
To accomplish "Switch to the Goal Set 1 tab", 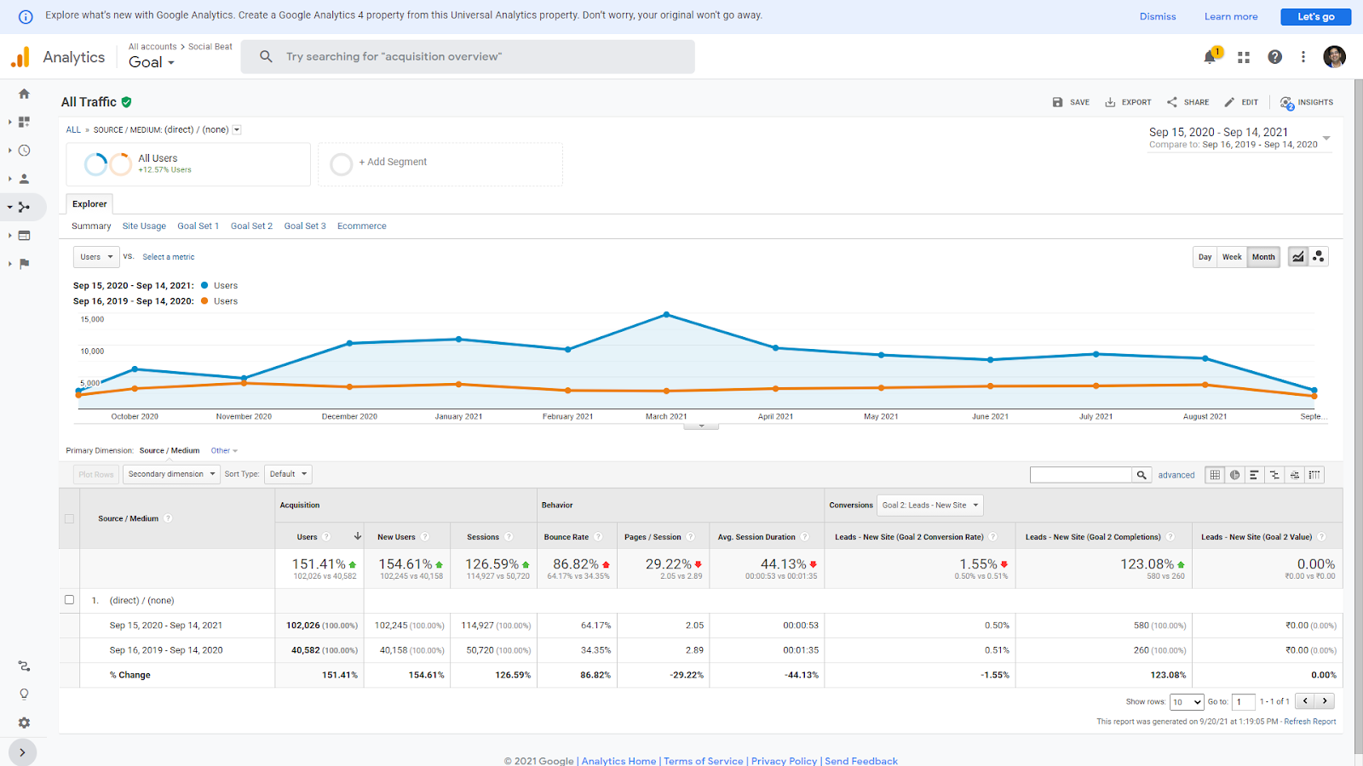I will pos(198,226).
